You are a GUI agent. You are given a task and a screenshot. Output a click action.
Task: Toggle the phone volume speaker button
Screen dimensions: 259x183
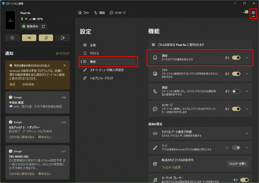tap(29, 38)
